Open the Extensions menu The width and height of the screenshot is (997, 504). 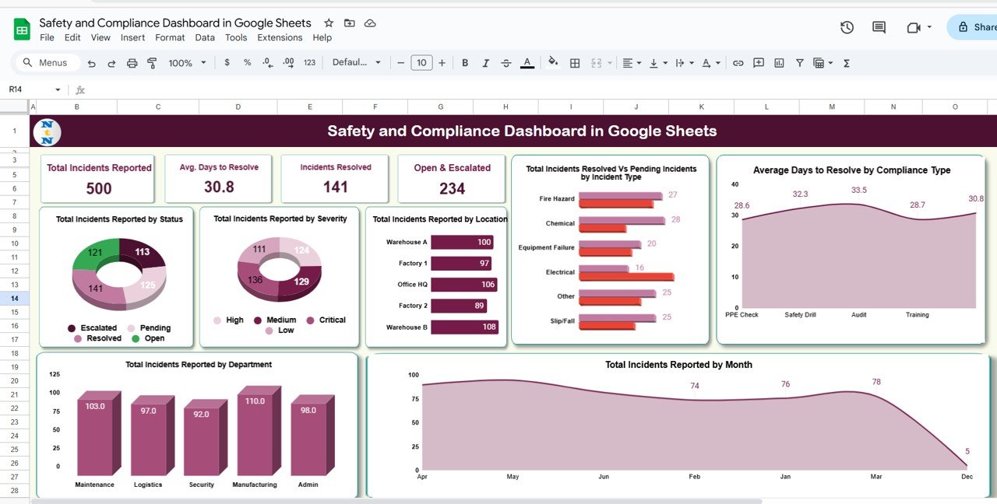pos(280,37)
